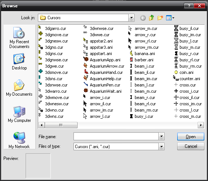Select the banana.ani cursor file

point(142,54)
